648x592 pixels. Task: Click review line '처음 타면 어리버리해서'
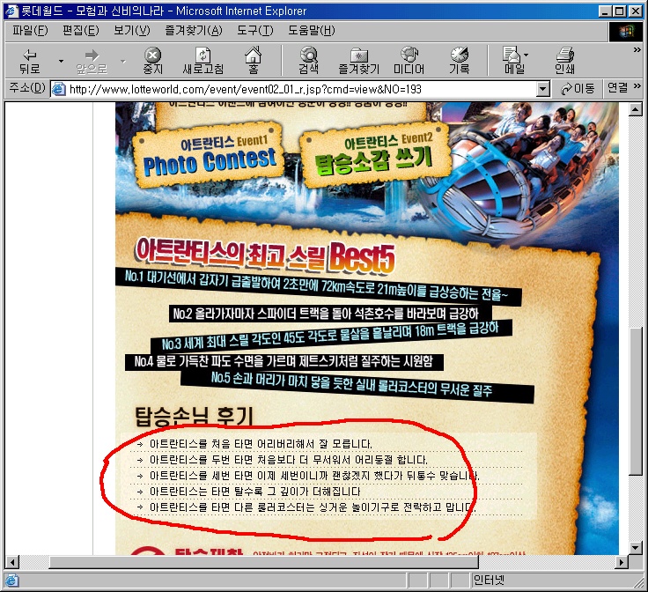tap(261, 444)
